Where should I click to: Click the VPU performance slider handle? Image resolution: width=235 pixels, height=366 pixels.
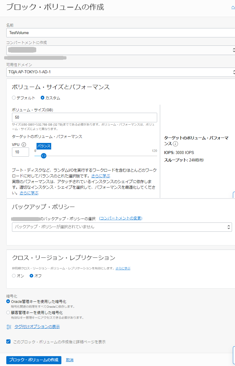[x=44, y=156]
